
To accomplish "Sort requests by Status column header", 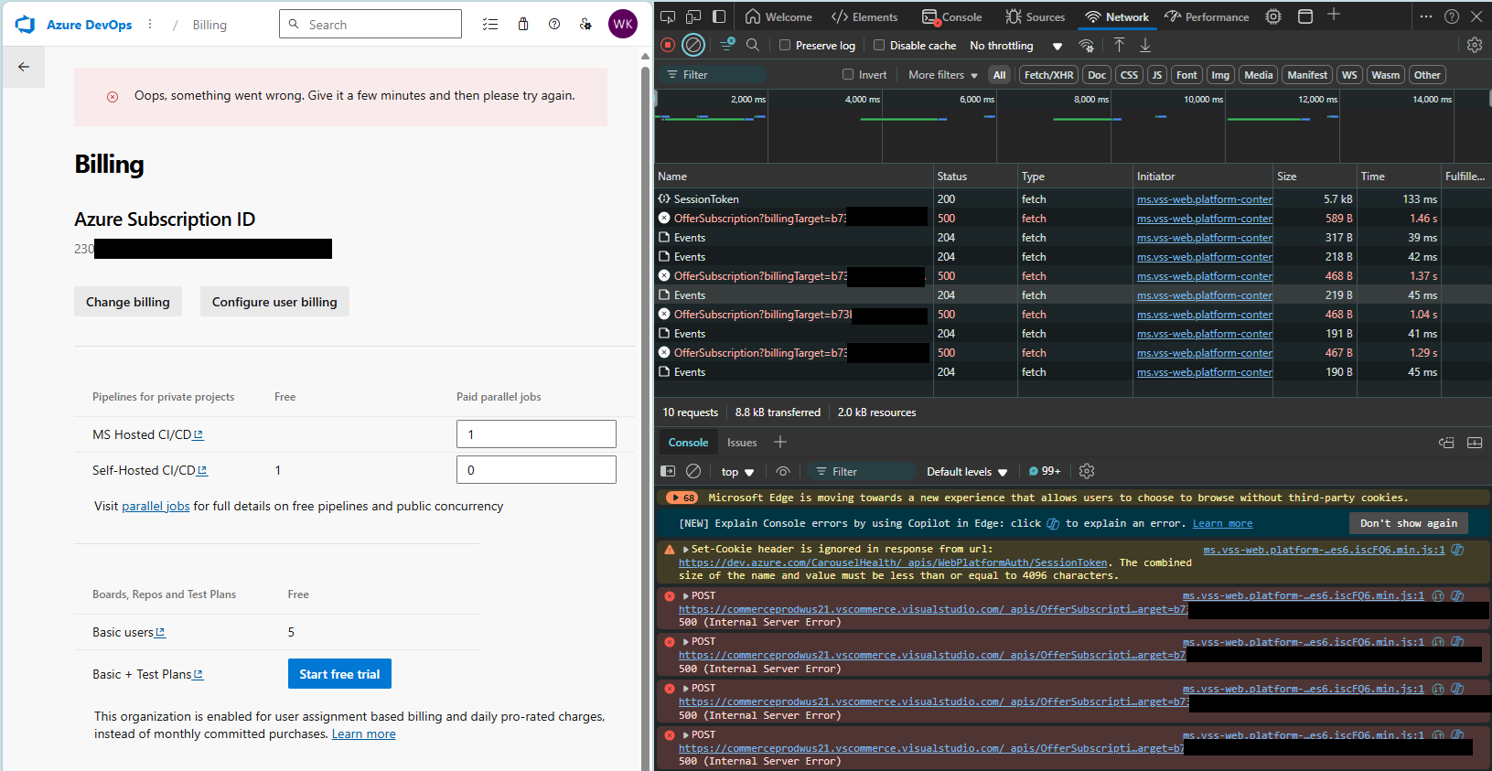I will click(975, 177).
